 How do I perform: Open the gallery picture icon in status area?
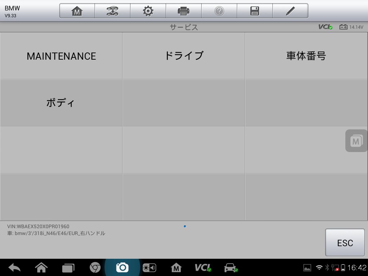pyautogui.click(x=307, y=267)
